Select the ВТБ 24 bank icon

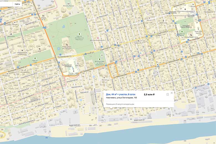(78, 63)
